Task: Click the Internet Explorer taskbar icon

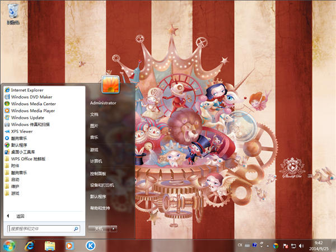Action: click(x=30, y=245)
